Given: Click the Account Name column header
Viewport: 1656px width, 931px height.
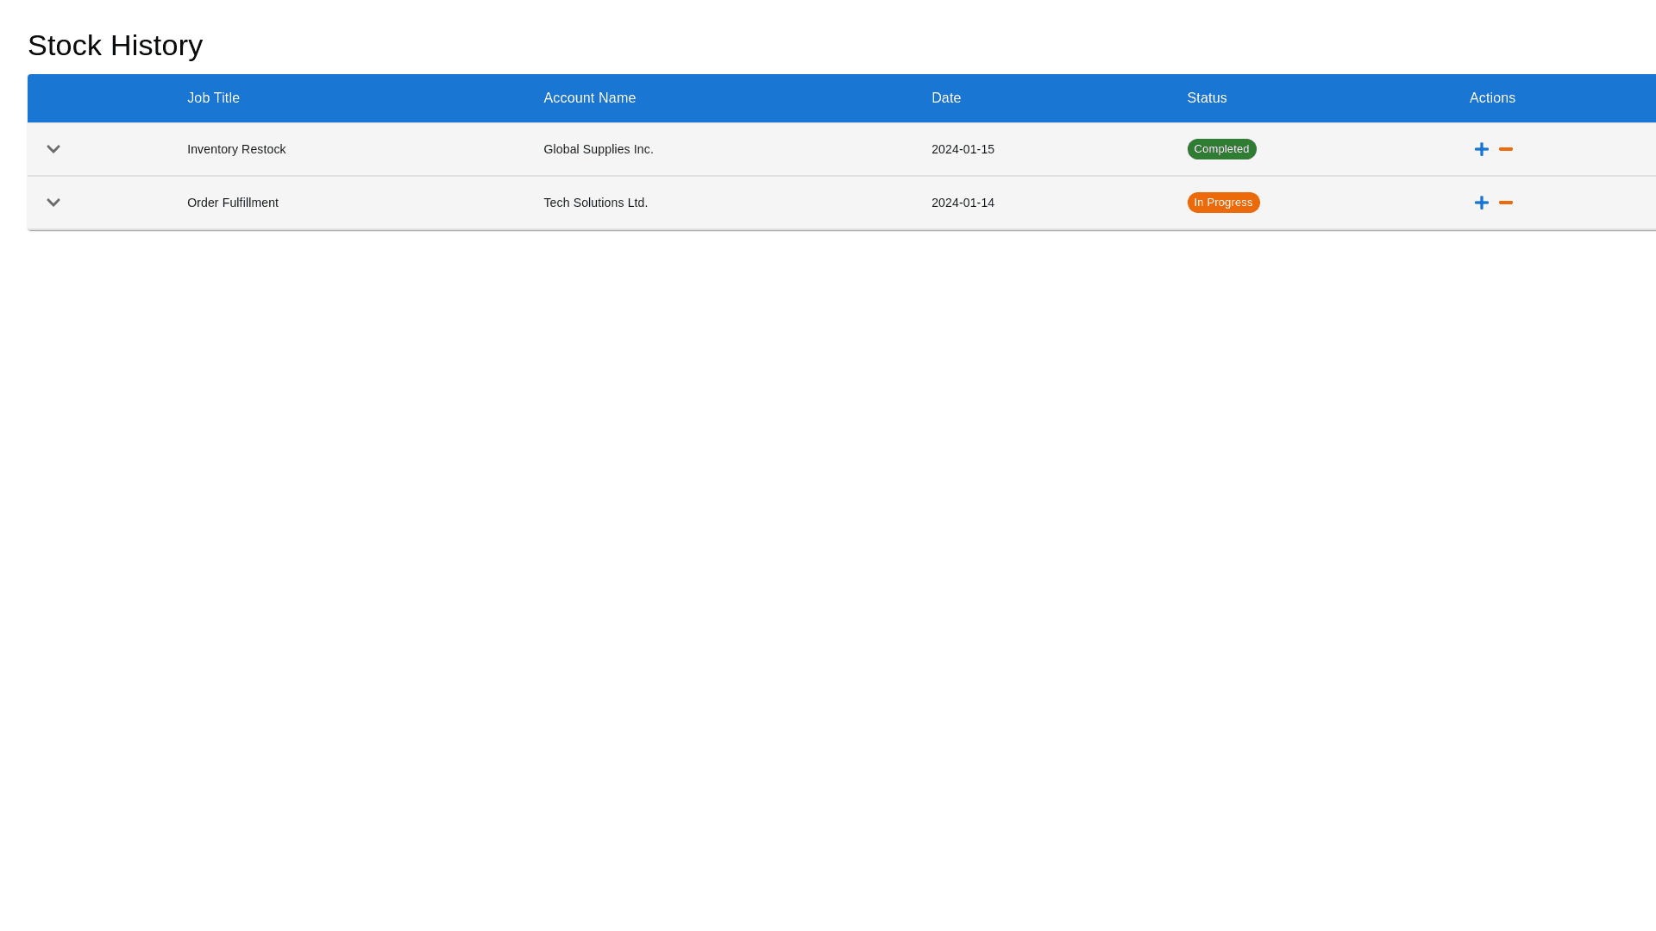Looking at the screenshot, I should click(589, 98).
